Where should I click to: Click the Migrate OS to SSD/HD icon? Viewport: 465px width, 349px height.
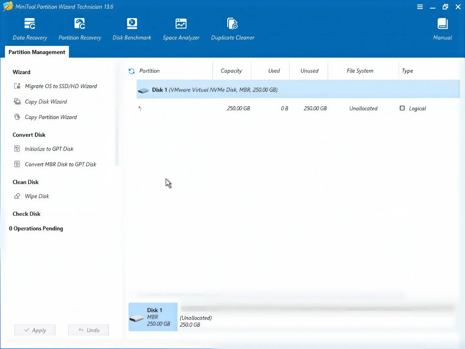click(x=17, y=86)
